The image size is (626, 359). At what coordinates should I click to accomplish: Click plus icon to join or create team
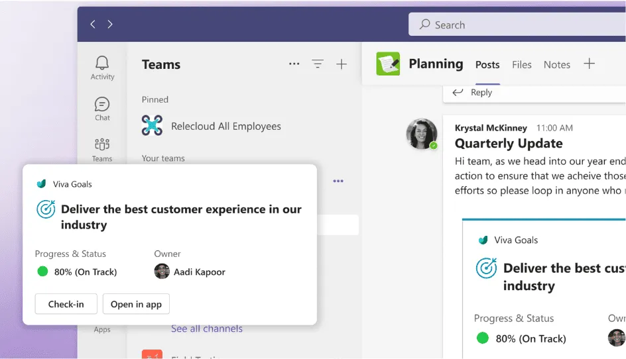click(342, 64)
